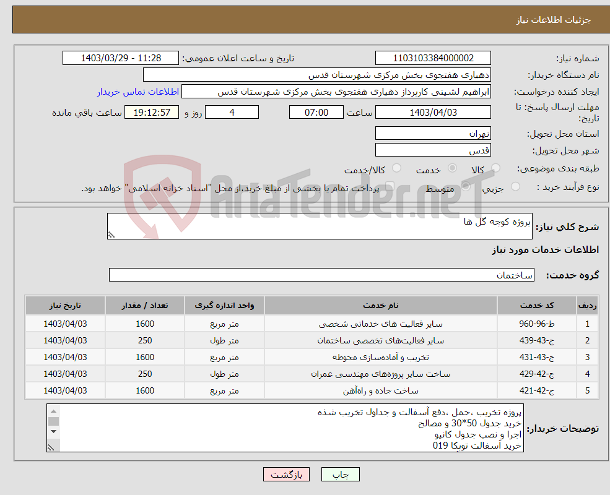Click the نام خدمت column header

click(380, 306)
